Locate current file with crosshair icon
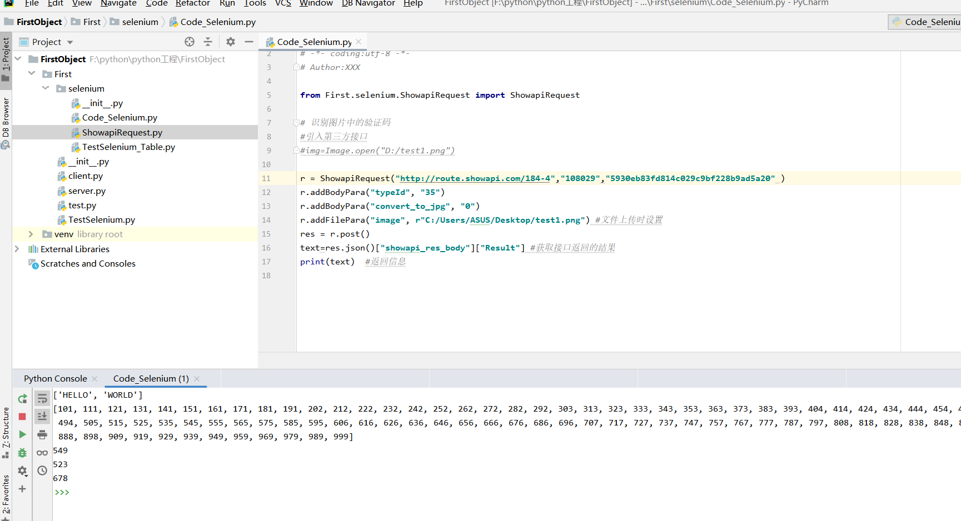 click(x=190, y=42)
